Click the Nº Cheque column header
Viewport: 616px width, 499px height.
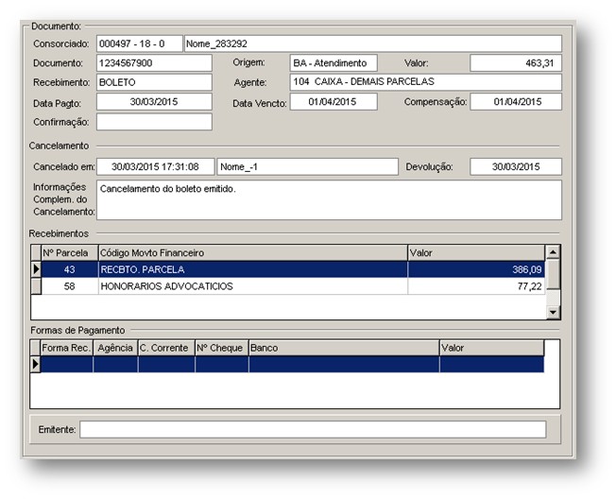pyautogui.click(x=222, y=348)
